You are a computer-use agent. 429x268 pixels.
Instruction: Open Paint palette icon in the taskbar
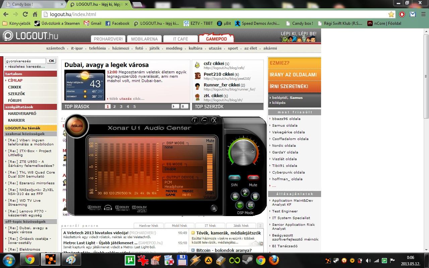point(71,260)
